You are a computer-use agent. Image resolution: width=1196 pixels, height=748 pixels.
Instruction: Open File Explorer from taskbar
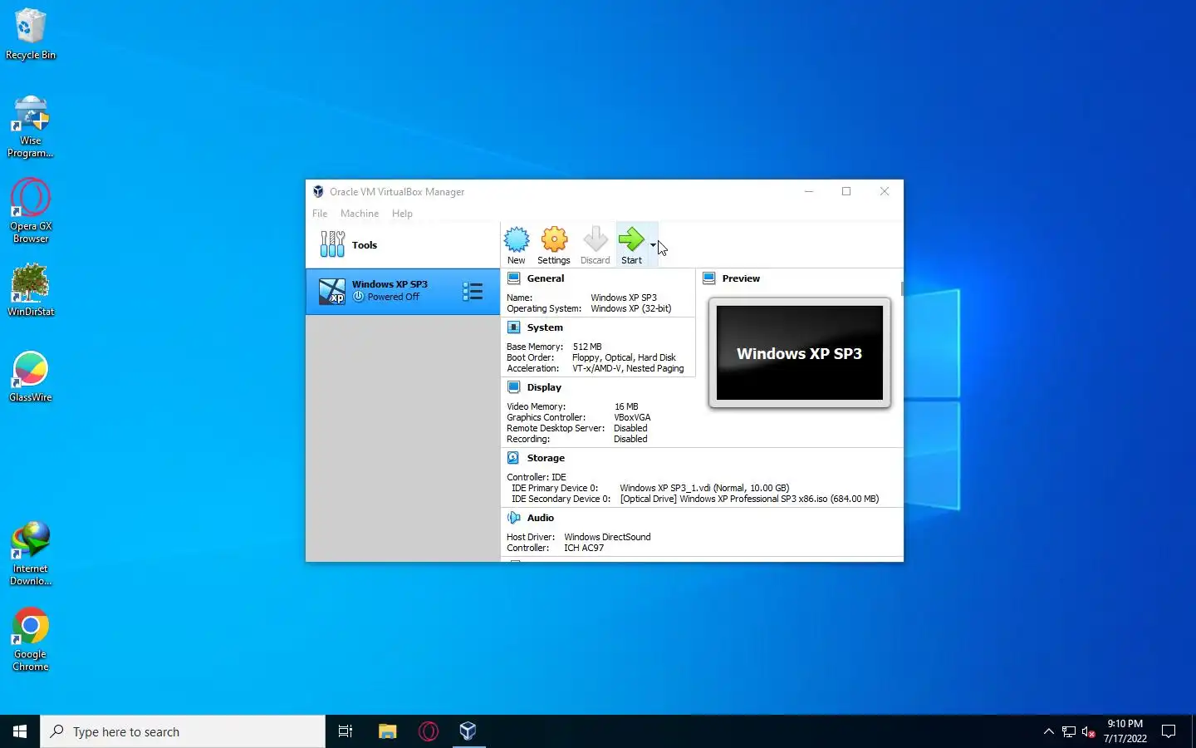(x=387, y=731)
